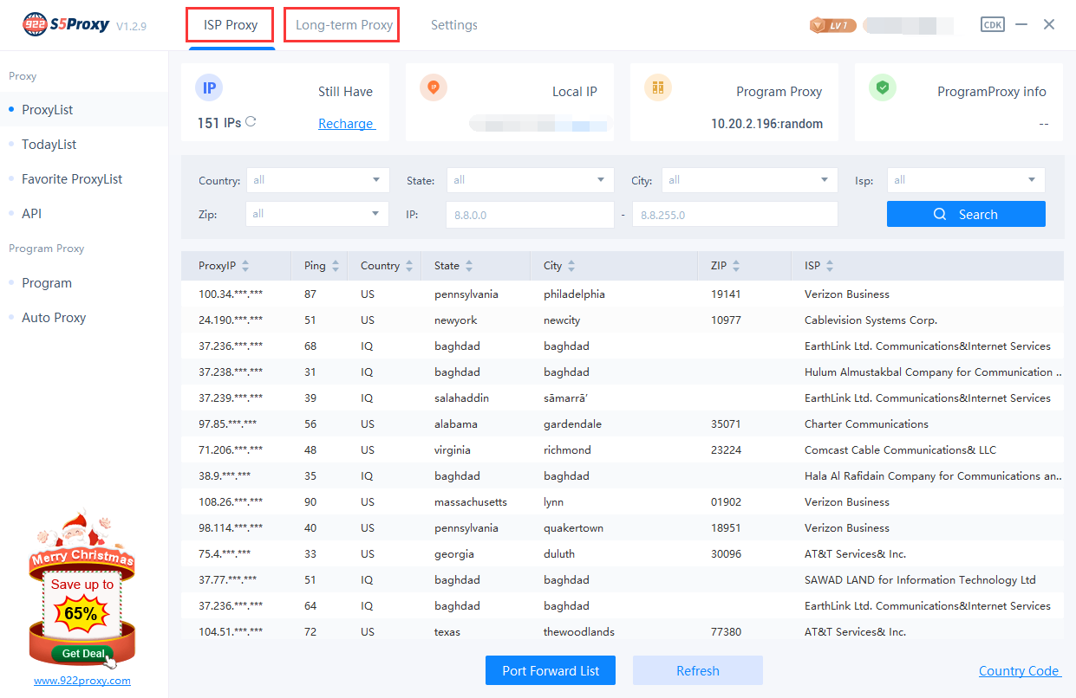The image size is (1076, 698).
Task: Switch to the ISP Proxy tab
Action: (231, 25)
